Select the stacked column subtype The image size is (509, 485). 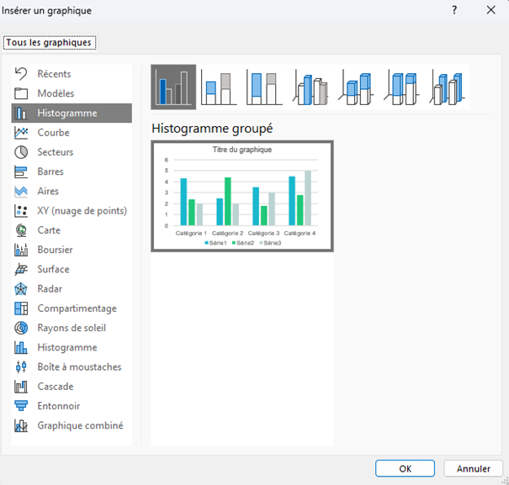(x=219, y=87)
